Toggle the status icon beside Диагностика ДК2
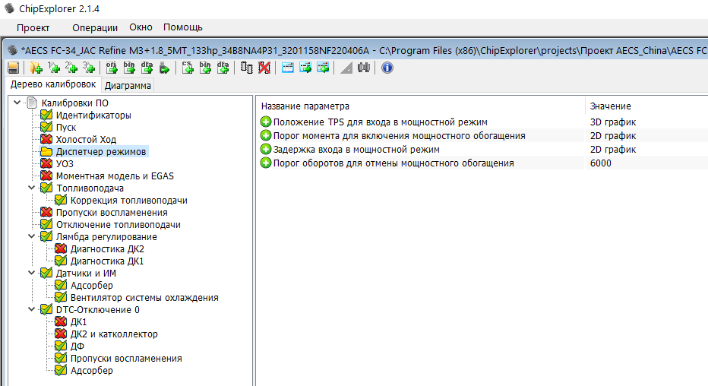This screenshot has width=708, height=386. [x=61, y=249]
